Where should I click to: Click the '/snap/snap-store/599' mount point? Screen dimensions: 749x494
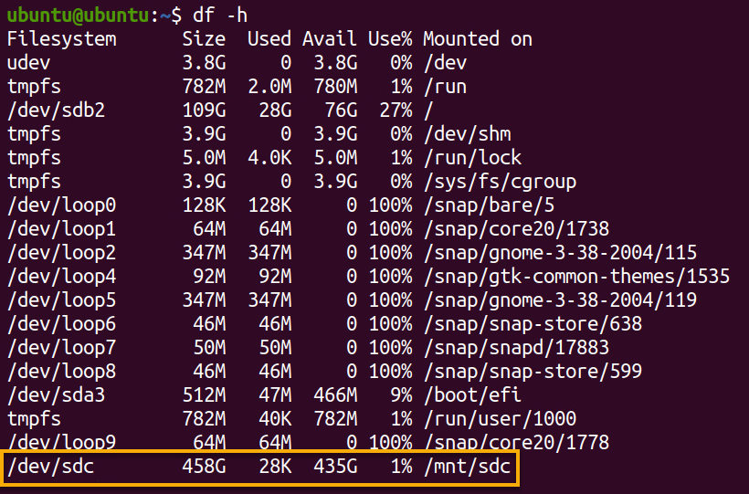[533, 372]
